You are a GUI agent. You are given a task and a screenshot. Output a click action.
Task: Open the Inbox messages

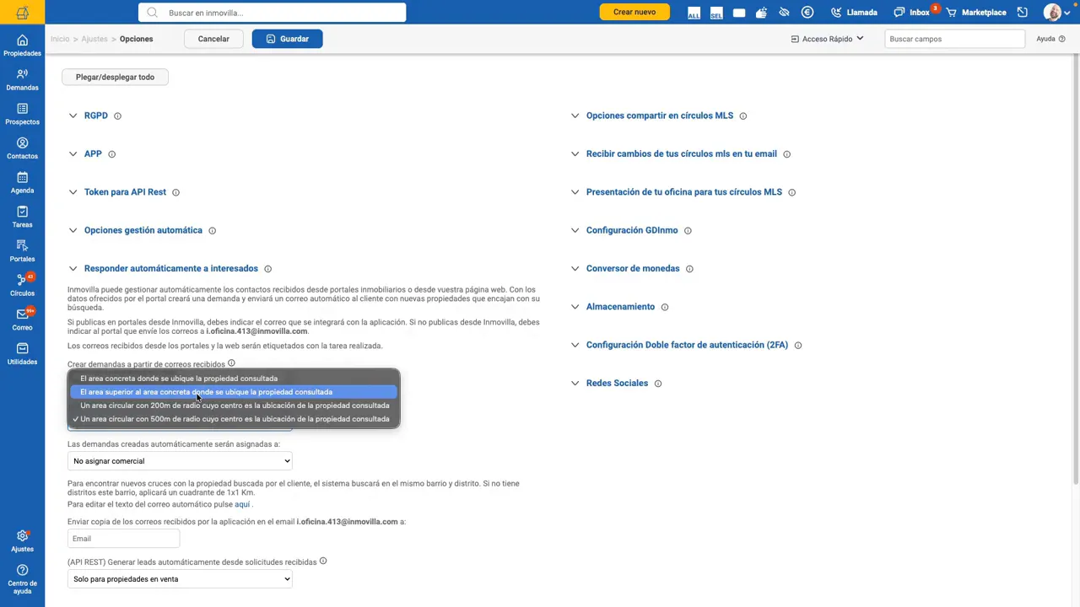point(912,13)
